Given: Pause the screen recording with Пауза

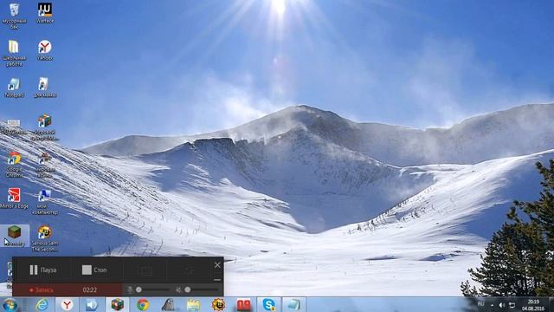Looking at the screenshot, I should (x=42, y=270).
